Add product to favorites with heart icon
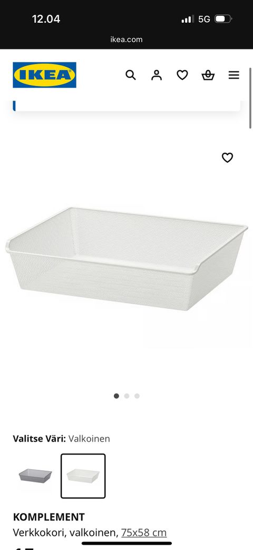This screenshot has width=253, height=550. click(x=228, y=158)
